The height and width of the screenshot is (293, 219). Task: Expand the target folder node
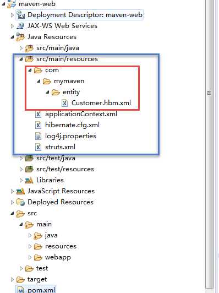click(x=12, y=280)
